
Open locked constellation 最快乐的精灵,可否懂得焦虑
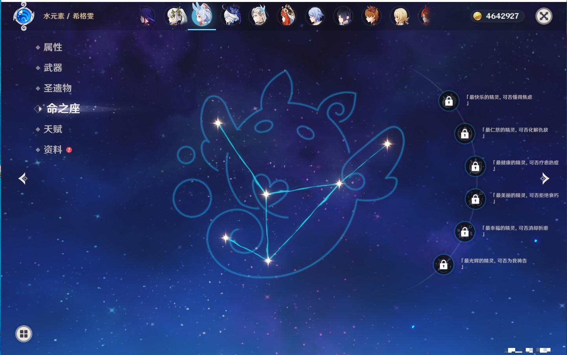point(449,101)
